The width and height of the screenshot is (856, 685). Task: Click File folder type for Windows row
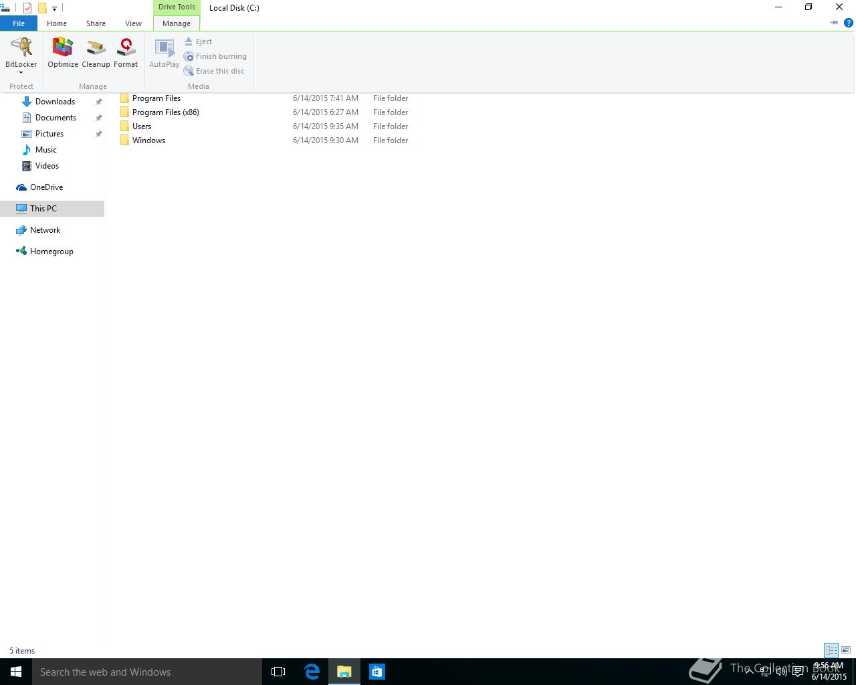click(x=391, y=140)
